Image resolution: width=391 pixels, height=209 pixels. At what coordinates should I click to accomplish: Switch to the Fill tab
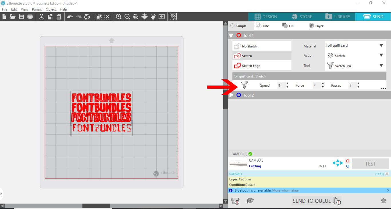point(288,26)
